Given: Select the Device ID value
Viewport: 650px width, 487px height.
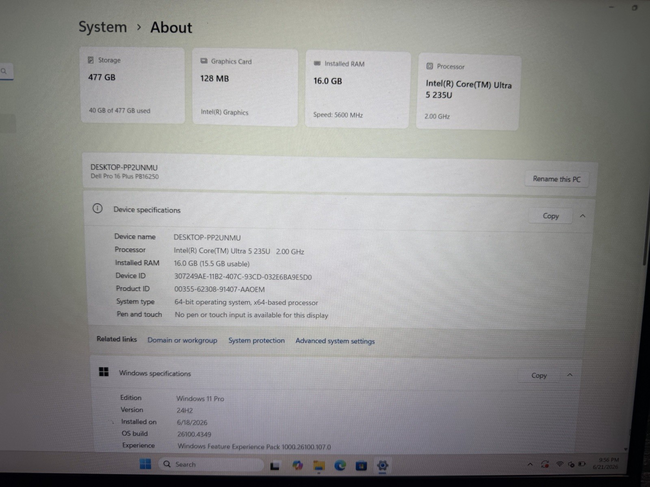Looking at the screenshot, I should click(x=243, y=277).
